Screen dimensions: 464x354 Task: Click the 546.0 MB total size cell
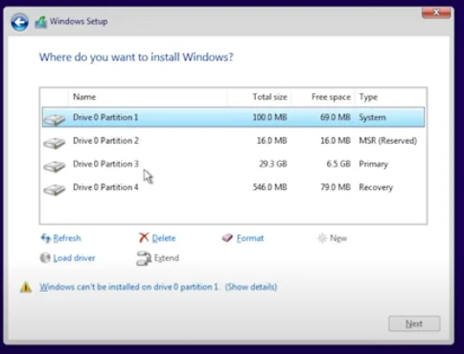pyautogui.click(x=269, y=187)
